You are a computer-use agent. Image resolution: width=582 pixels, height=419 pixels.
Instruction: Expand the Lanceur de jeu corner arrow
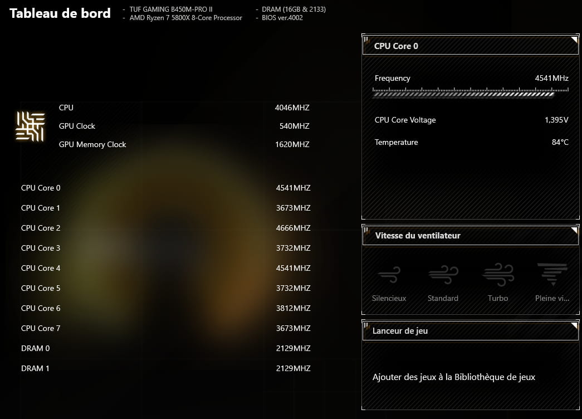pos(574,326)
